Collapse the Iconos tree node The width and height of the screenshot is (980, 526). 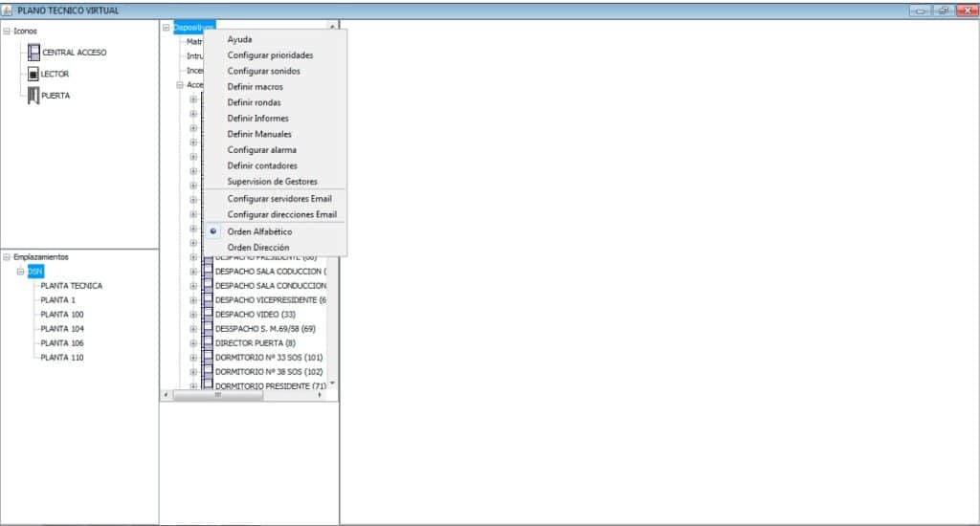pyautogui.click(x=8, y=31)
